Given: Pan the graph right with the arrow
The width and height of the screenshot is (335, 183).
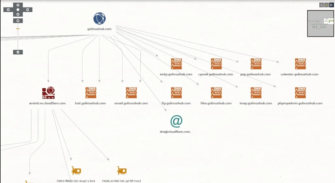Looking at the screenshot, I should pyautogui.click(x=27, y=9).
